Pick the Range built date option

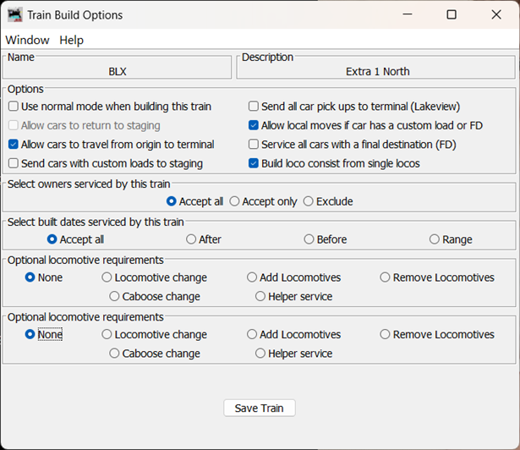click(x=435, y=239)
